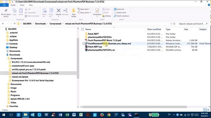Collapse the ribbon with the chevron
This screenshot has height=118, width=211.
coord(205,5)
